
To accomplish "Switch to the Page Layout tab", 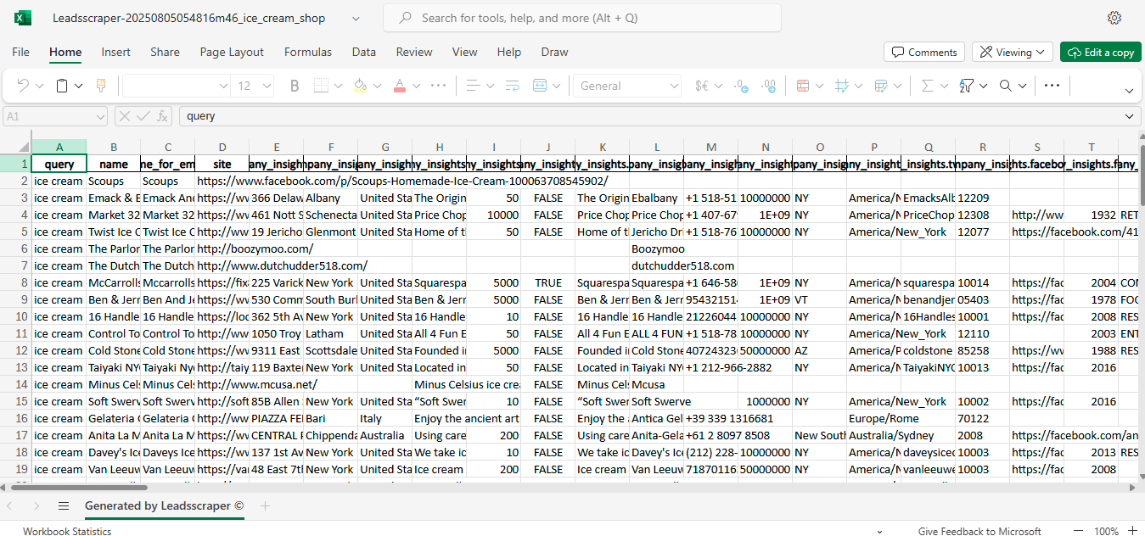I will (x=232, y=52).
